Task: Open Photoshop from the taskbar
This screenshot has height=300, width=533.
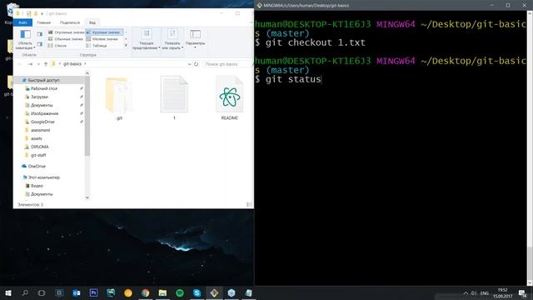Action: point(93,292)
